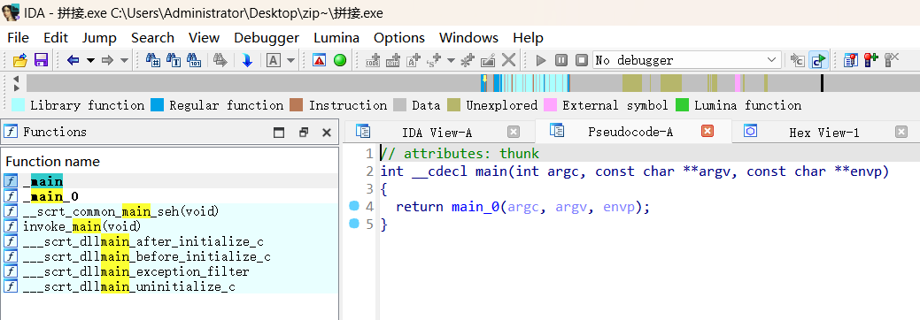
Task: Maximize the Functions panel
Action: 279,133
